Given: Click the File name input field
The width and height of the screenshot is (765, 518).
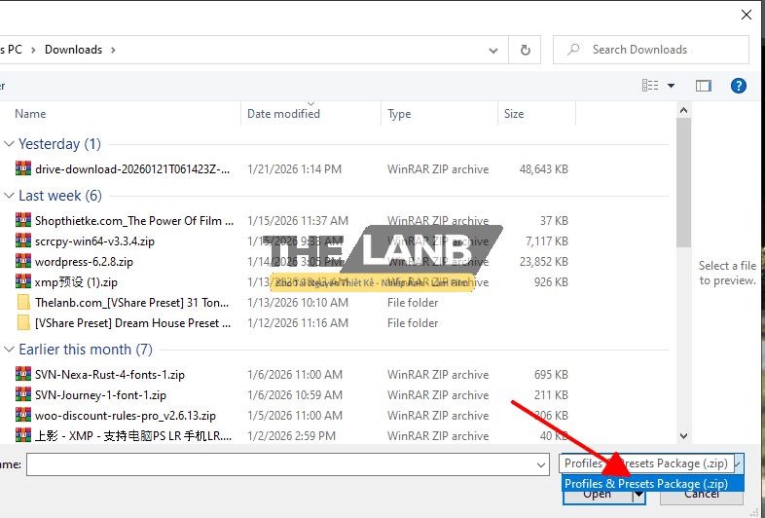Looking at the screenshot, I should pyautogui.click(x=281, y=465).
